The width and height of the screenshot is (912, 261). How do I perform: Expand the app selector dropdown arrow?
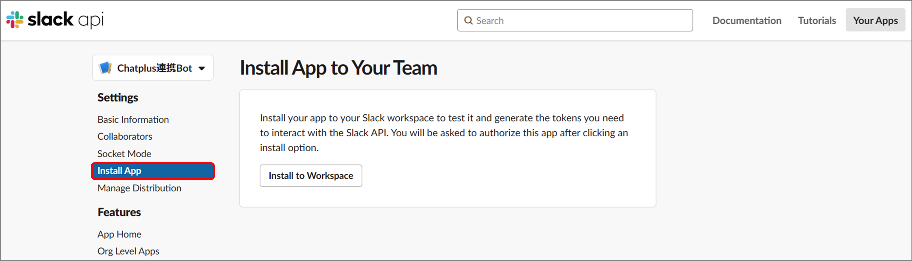coord(202,68)
